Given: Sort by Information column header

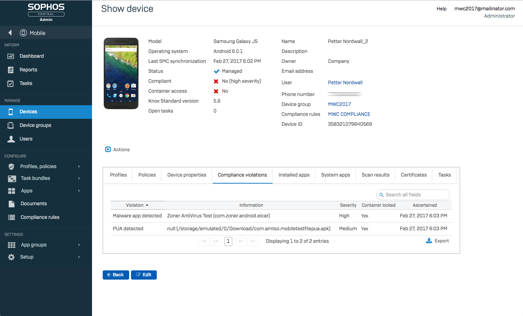Looking at the screenshot, I should (x=251, y=205).
